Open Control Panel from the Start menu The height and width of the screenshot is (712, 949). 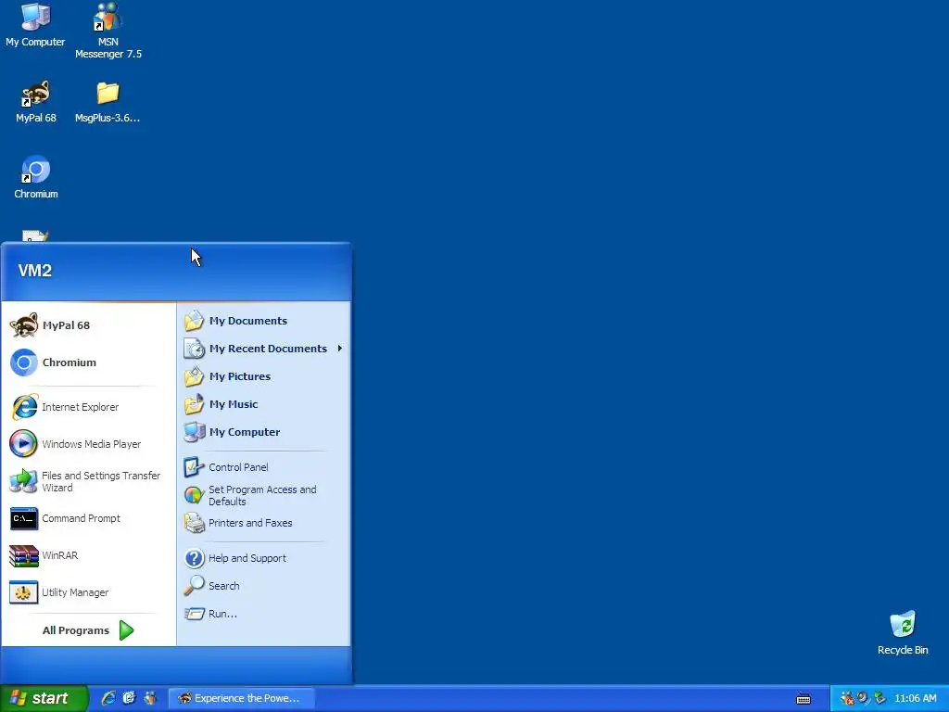point(264,467)
